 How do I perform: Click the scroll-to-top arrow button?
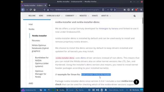point(136,82)
